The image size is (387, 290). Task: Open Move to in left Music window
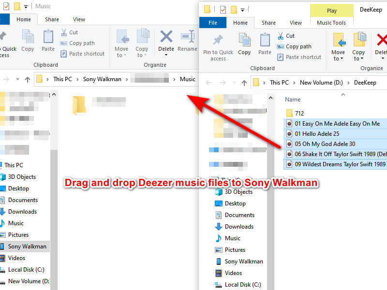(121, 43)
